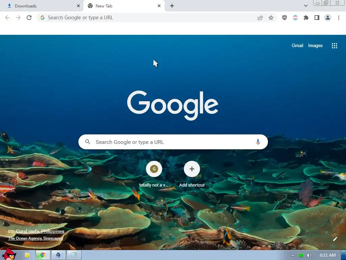The height and width of the screenshot is (260, 346).
Task: Open the Extensions puzzle piece menu
Action: click(306, 18)
